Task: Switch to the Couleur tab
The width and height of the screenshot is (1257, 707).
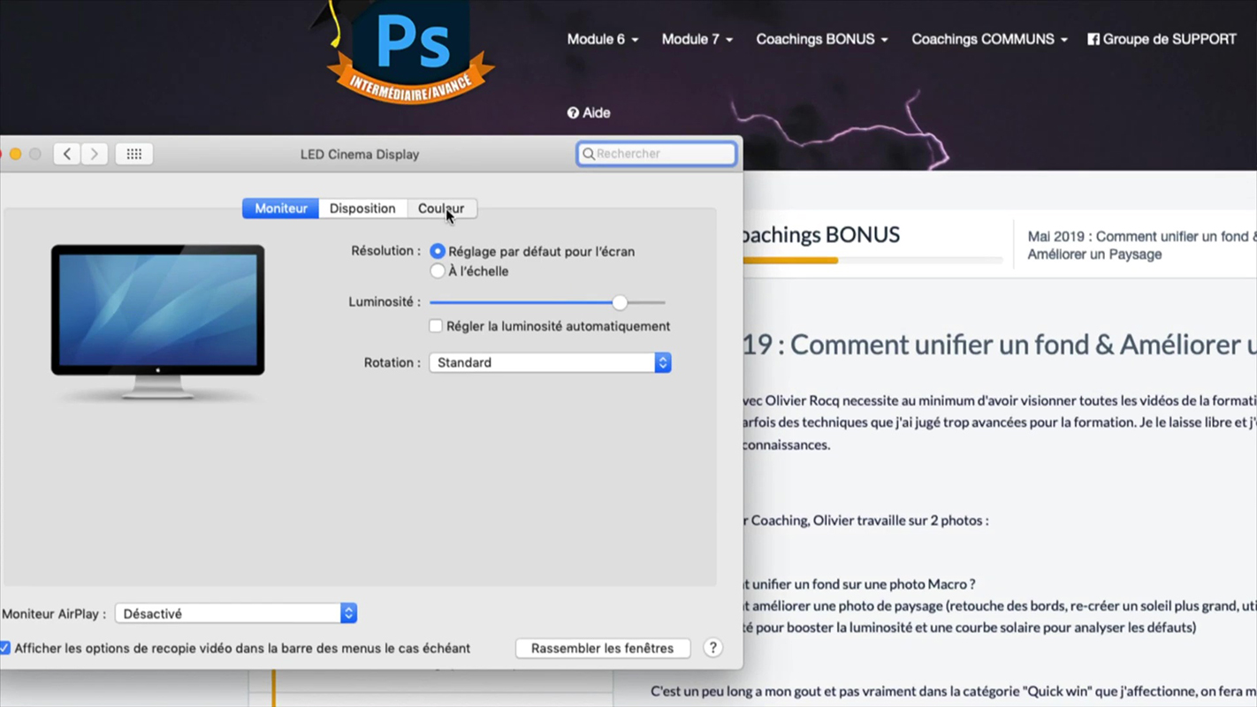Action: 441,209
